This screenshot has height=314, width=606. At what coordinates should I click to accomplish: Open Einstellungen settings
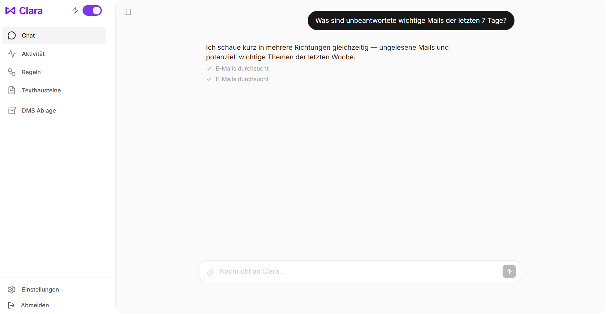click(x=40, y=290)
